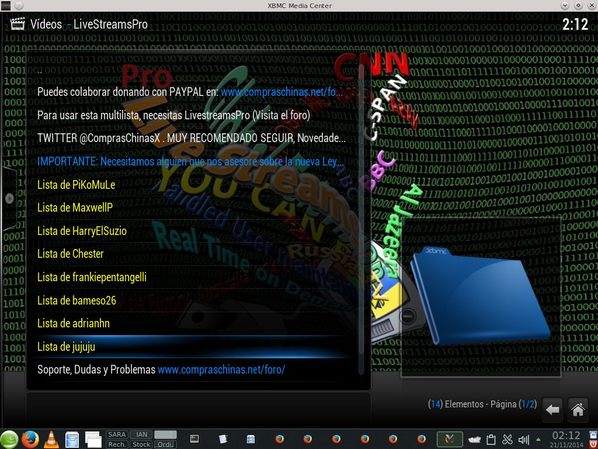598x449 pixels.
Task: Switch to the terminal task in taskbar
Action: [194, 439]
